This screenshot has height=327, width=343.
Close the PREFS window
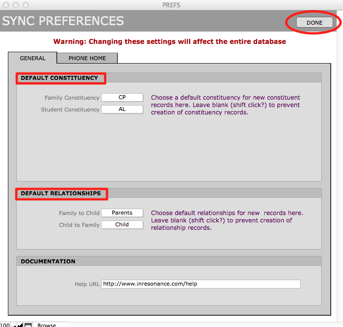click(6, 4)
